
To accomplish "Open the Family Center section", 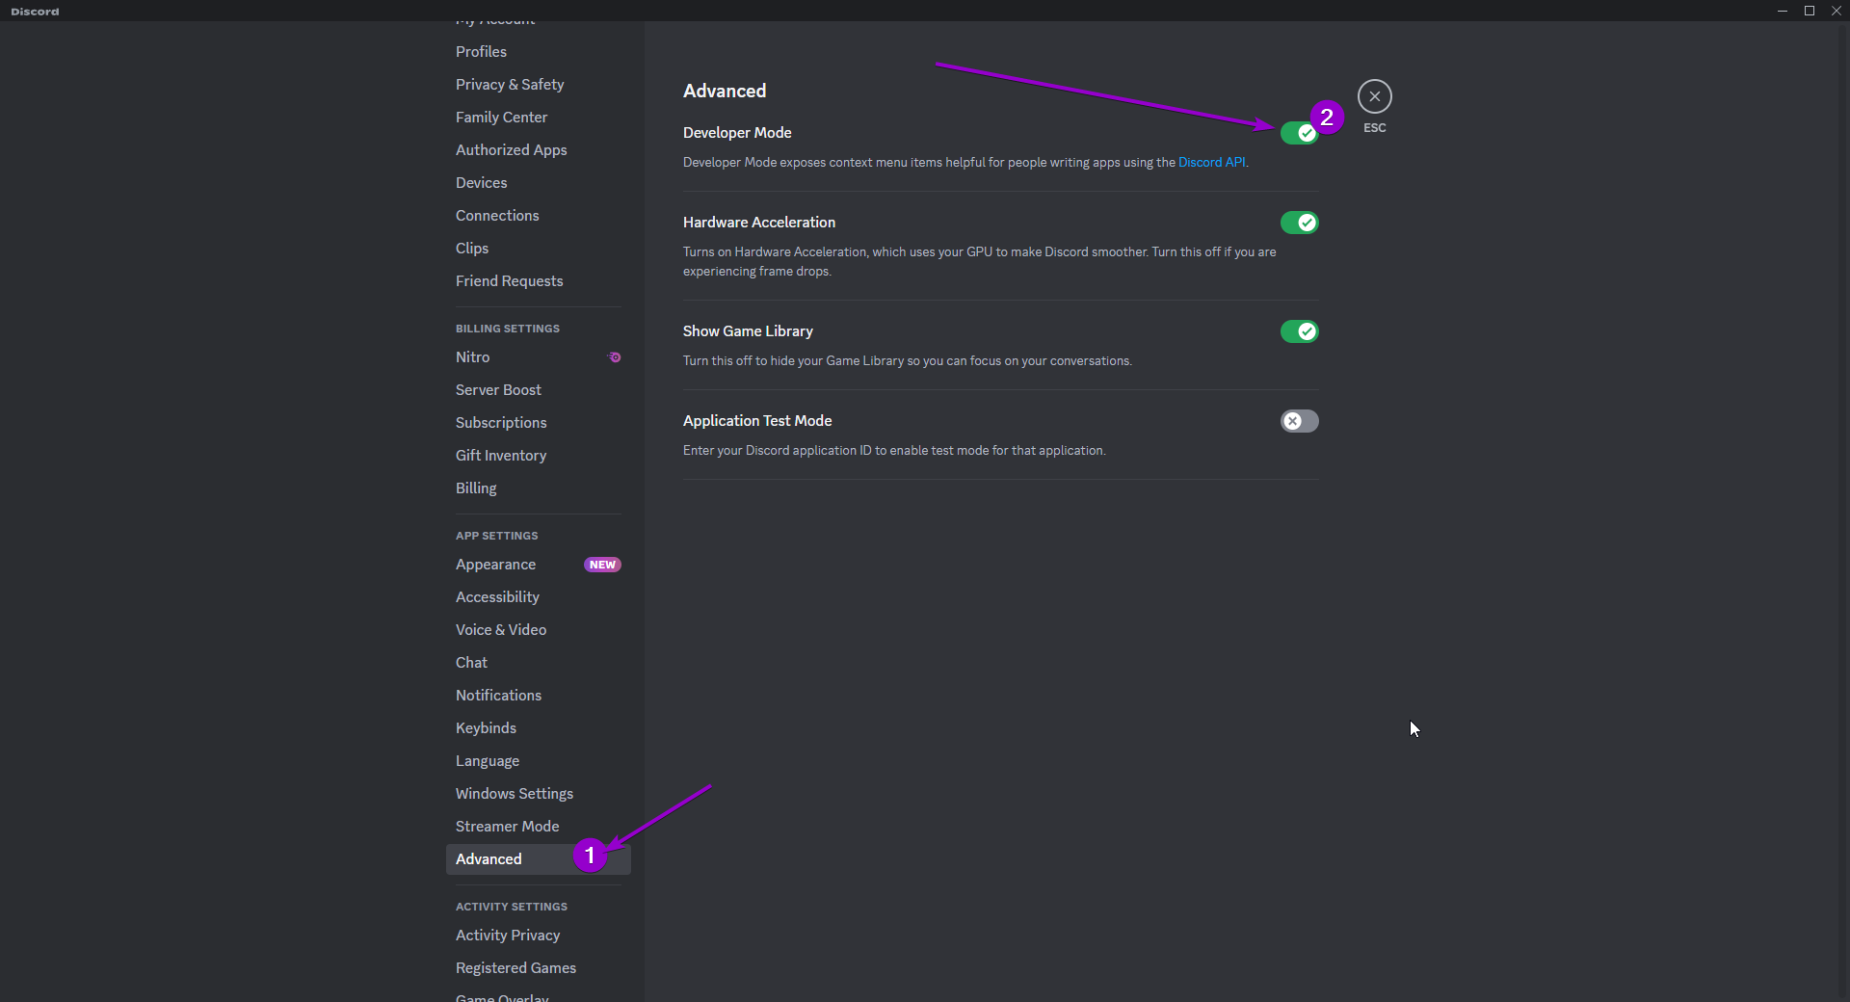I will coord(501,117).
